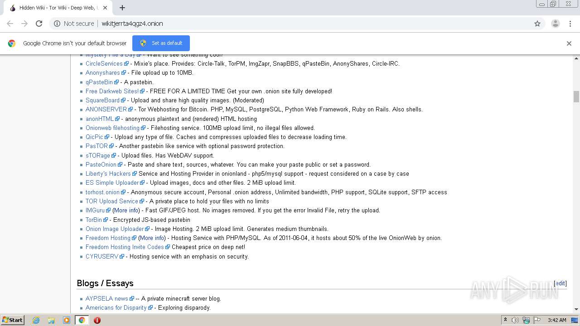Bookmark this page with the star icon
This screenshot has height=326, width=580.
coord(537,24)
